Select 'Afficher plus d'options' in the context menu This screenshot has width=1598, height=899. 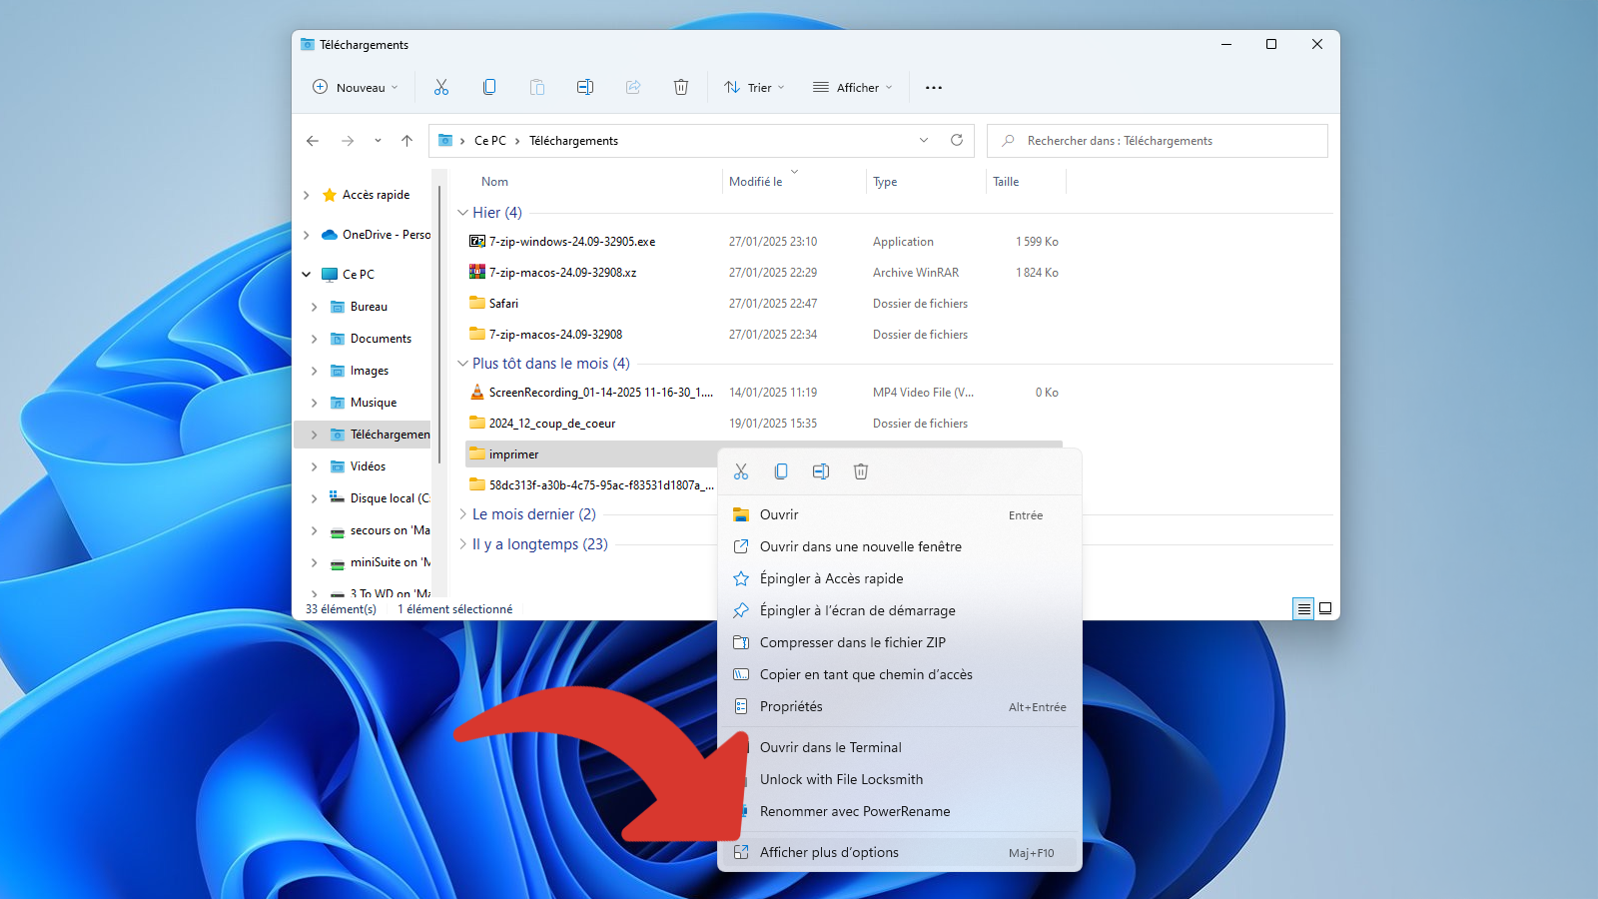point(829,852)
